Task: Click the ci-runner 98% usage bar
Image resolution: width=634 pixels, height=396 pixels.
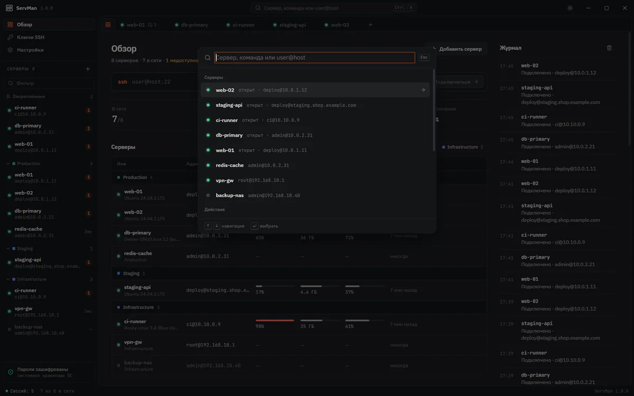Action: [x=275, y=320]
